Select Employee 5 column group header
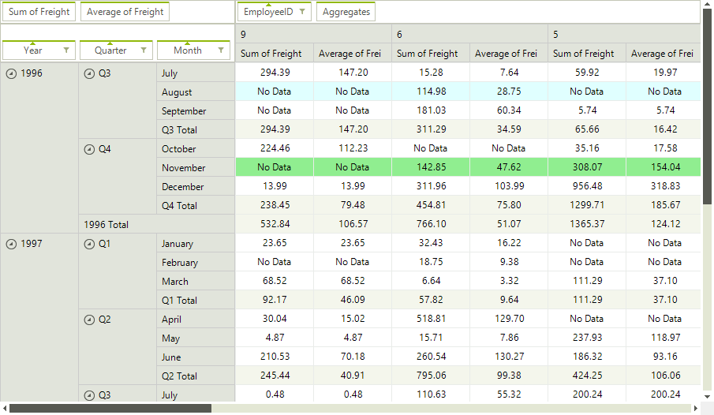The height and width of the screenshot is (415, 714). click(624, 34)
